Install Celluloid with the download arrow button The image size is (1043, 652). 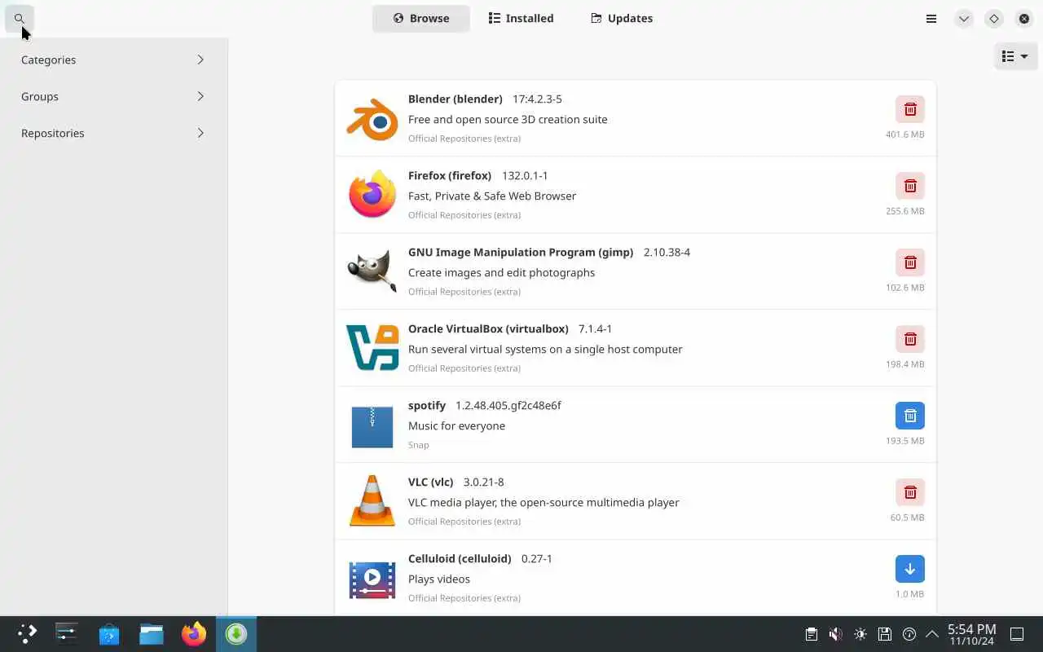tap(910, 569)
